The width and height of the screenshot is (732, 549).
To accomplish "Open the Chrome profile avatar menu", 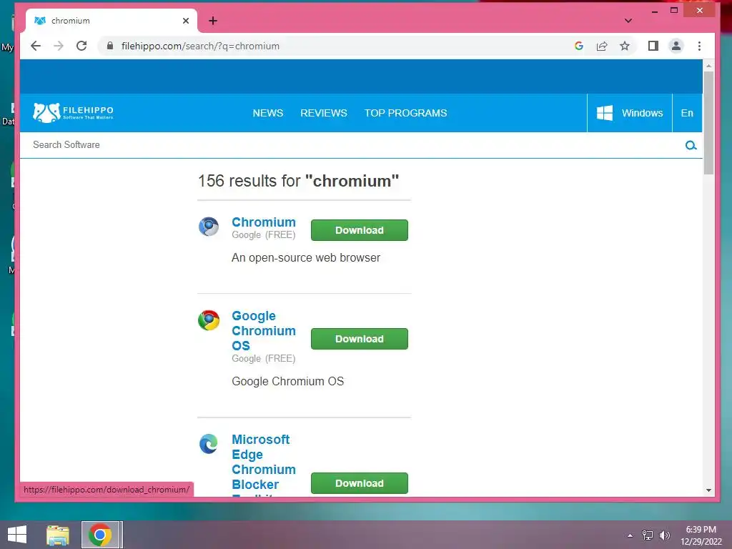I will pyautogui.click(x=676, y=46).
